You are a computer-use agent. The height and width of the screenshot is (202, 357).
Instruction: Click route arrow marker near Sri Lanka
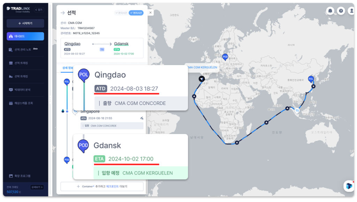(287, 108)
